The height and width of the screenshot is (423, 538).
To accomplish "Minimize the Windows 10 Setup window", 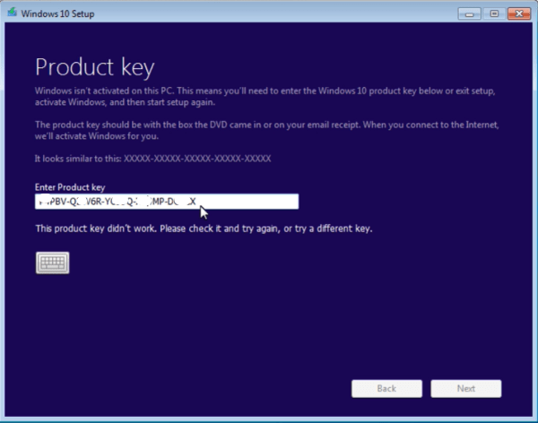I will (469, 13).
